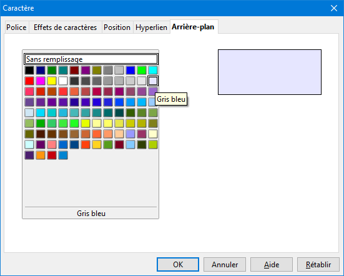Reset settings with the Rétablir button
Viewport: 344px width, 276px height.
[x=318, y=264]
